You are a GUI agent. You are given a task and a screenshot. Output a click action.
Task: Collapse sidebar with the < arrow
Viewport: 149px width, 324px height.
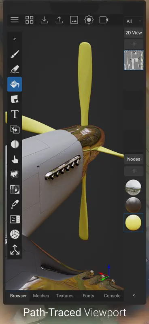[x=134, y=295]
